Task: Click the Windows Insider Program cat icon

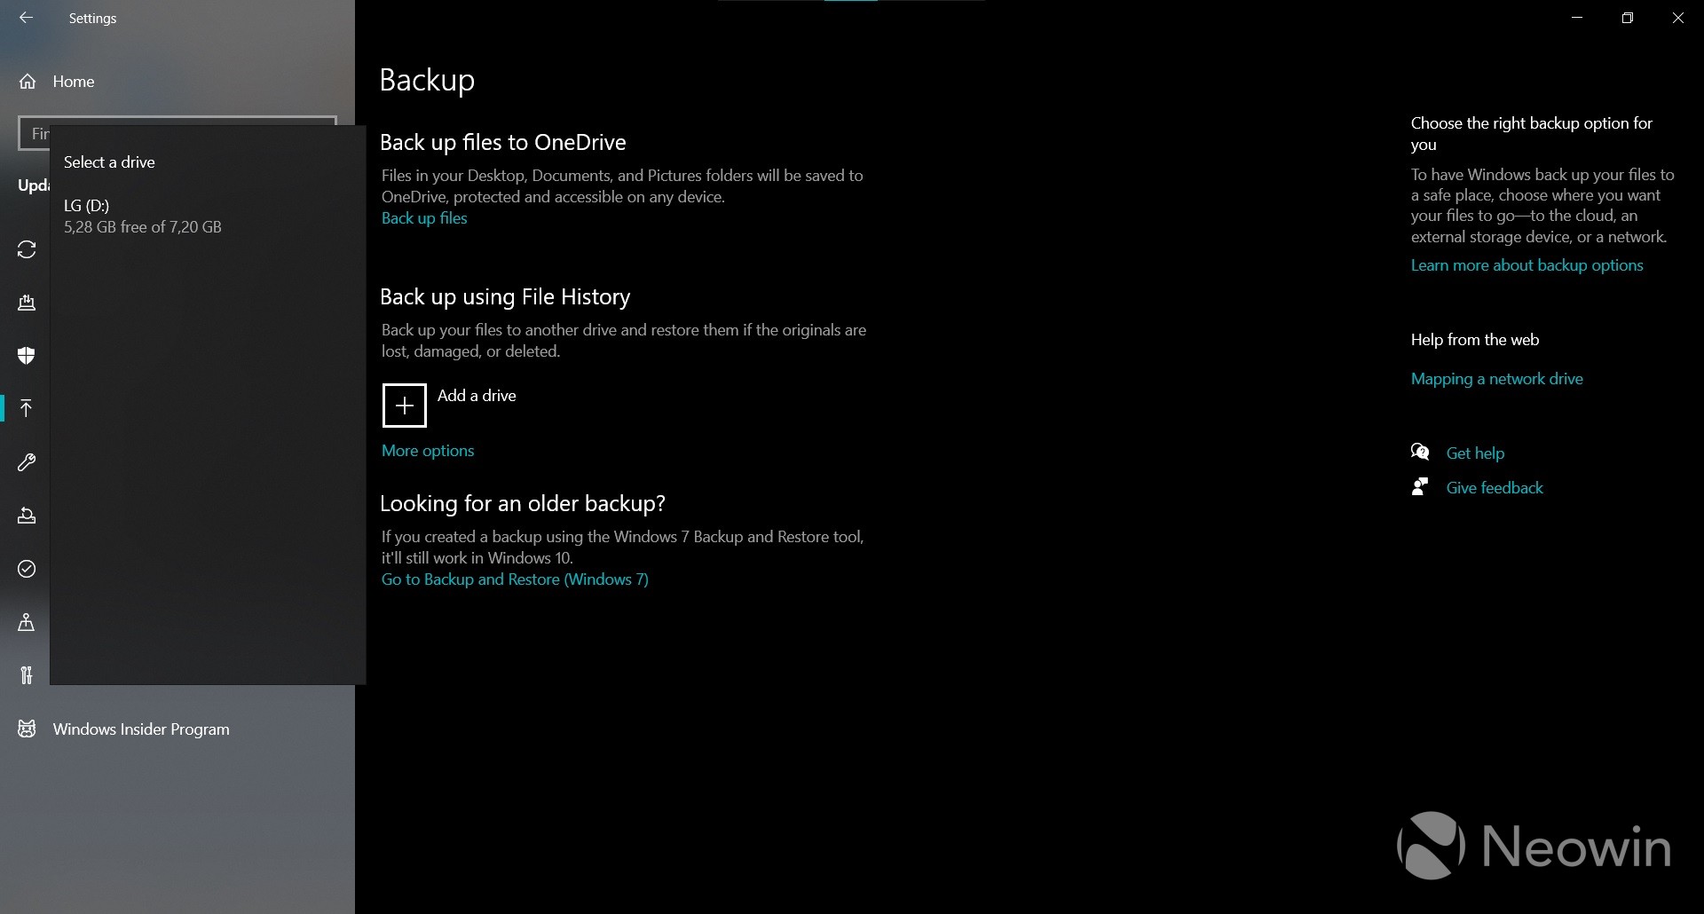Action: tap(27, 729)
